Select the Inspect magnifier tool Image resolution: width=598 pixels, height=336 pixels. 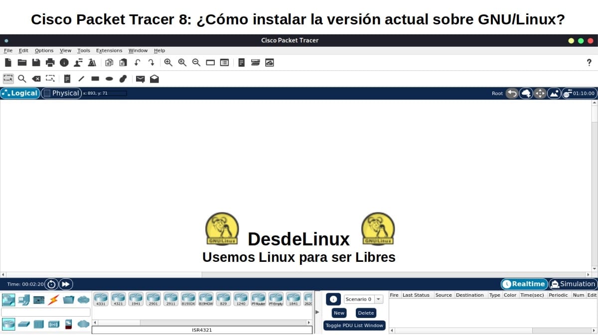click(x=22, y=78)
